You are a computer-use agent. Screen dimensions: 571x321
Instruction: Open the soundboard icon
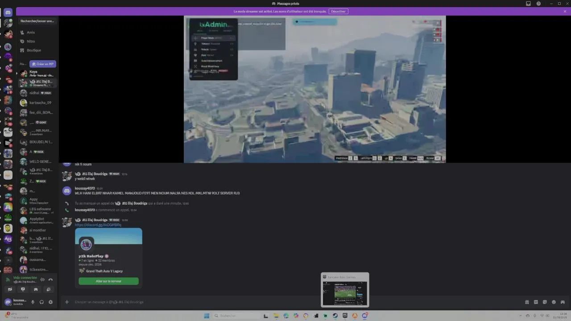point(49,289)
